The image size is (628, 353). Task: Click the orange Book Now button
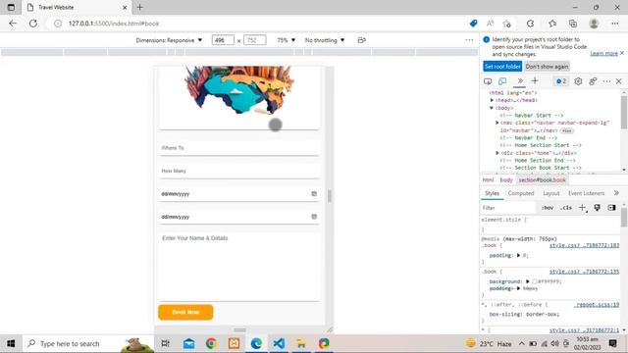click(185, 312)
